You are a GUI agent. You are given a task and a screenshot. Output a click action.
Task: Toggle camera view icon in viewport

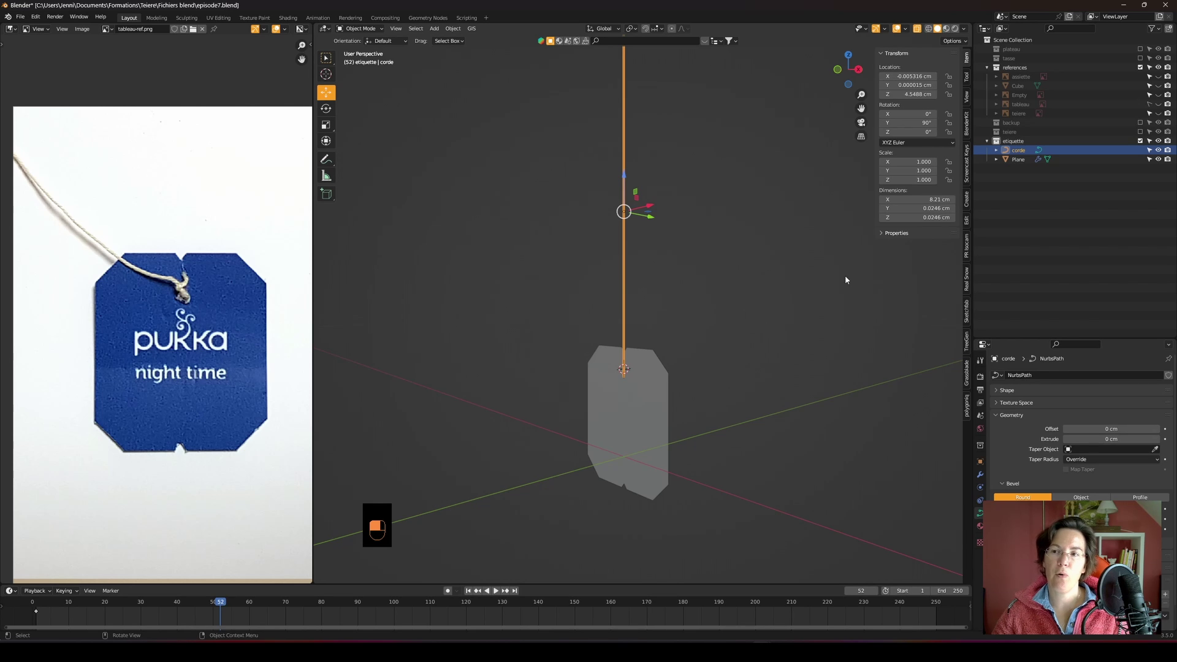861,123
